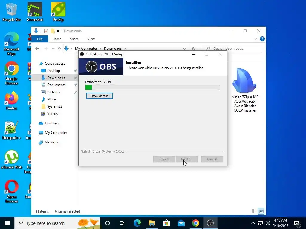306x229 pixels.
Task: Expand breadcrumb arrow after Downloads
Action: click(125, 49)
